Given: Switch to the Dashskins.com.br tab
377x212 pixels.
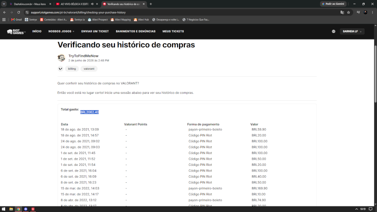Looking at the screenshot, I should coord(30,4).
